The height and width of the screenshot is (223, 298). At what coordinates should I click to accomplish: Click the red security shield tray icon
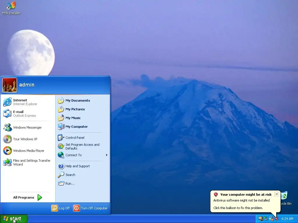point(276,219)
